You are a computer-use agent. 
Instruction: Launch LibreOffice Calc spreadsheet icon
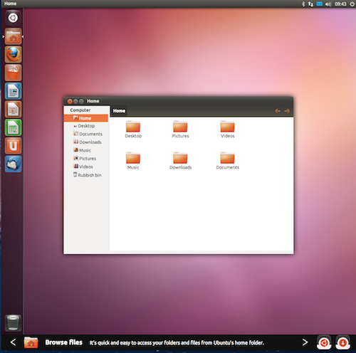(x=14, y=127)
